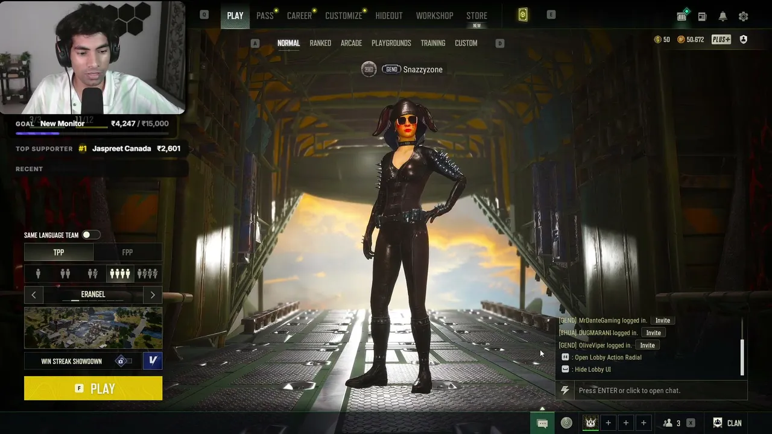
Task: Click the X next to friends count
Action: click(x=691, y=423)
